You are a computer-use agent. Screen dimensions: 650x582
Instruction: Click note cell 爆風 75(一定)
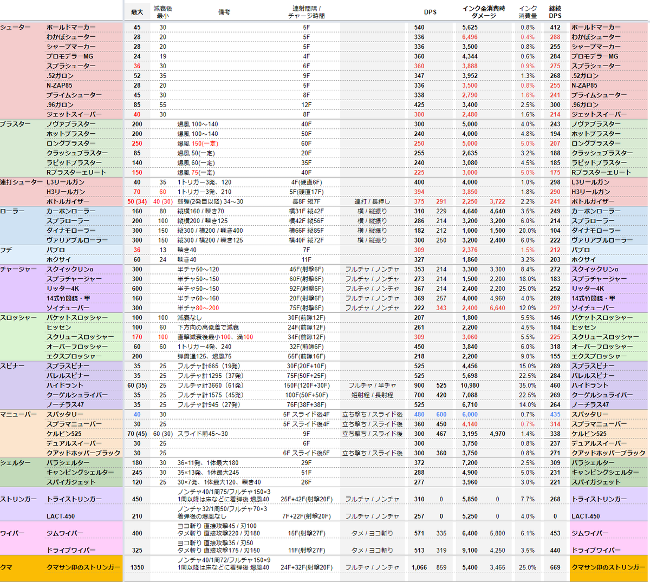coord(196,172)
